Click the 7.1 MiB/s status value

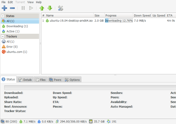click(29, 122)
